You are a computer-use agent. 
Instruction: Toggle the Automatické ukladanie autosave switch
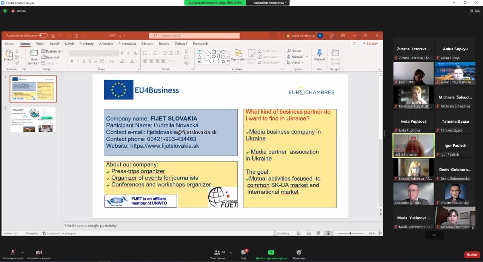pos(43,35)
